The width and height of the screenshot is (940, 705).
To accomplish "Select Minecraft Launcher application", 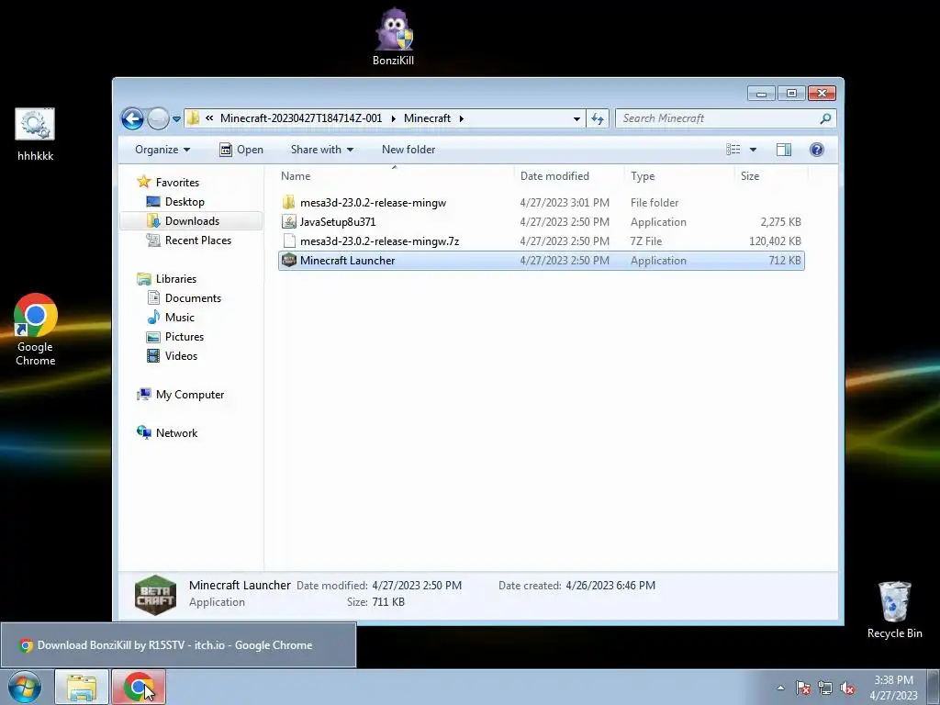I will (542, 260).
